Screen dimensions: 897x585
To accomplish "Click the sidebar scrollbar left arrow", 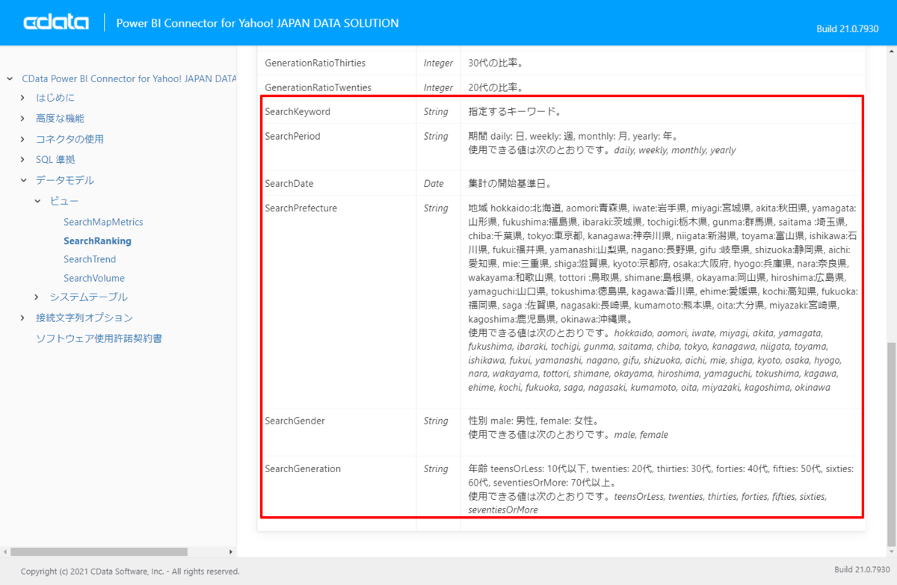I will click(4, 551).
